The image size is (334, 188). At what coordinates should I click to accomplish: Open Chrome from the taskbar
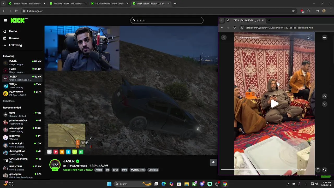click(225, 184)
